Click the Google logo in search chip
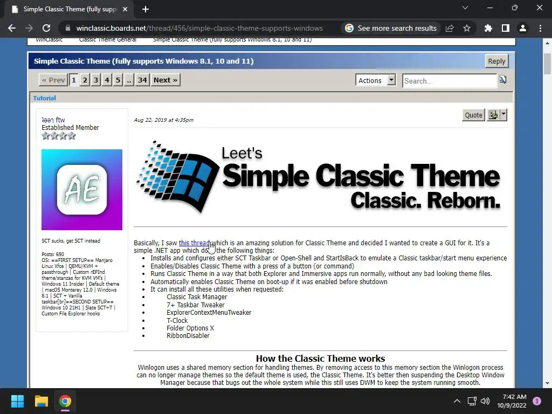552x414 pixels. pyautogui.click(x=349, y=28)
